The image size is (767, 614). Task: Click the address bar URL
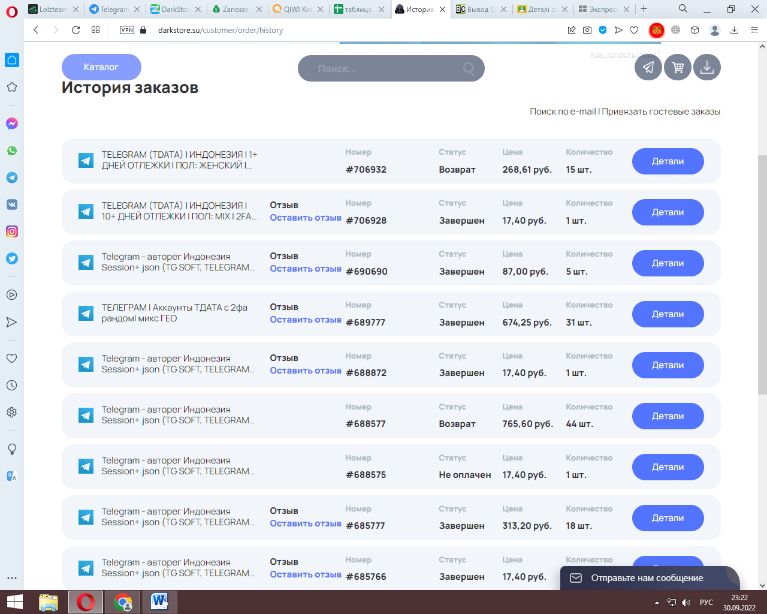coord(221,30)
